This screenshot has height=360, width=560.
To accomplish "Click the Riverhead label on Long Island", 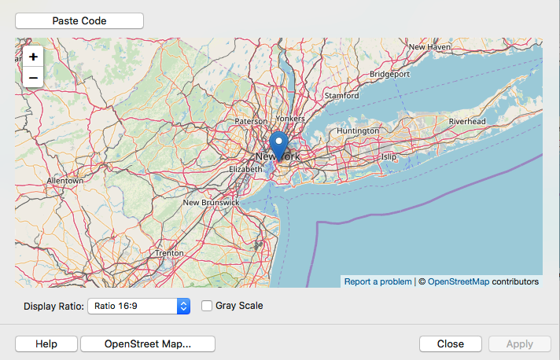I will [x=467, y=121].
